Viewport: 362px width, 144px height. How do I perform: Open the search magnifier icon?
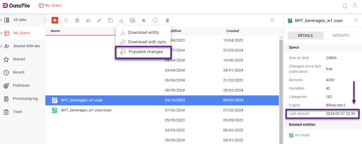click(273, 20)
